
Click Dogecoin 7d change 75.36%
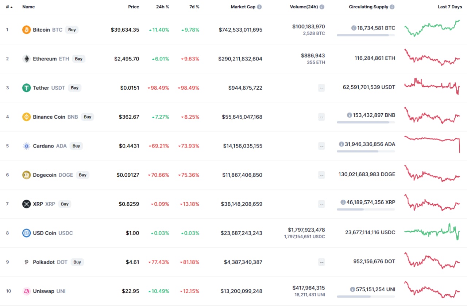coord(189,175)
